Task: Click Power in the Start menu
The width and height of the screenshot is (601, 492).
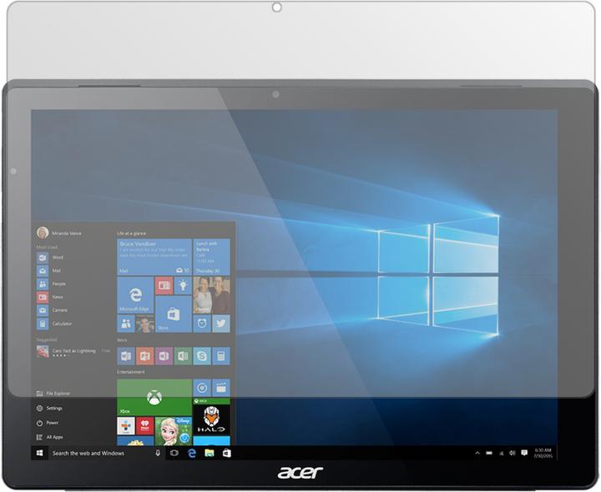Action: [48, 423]
